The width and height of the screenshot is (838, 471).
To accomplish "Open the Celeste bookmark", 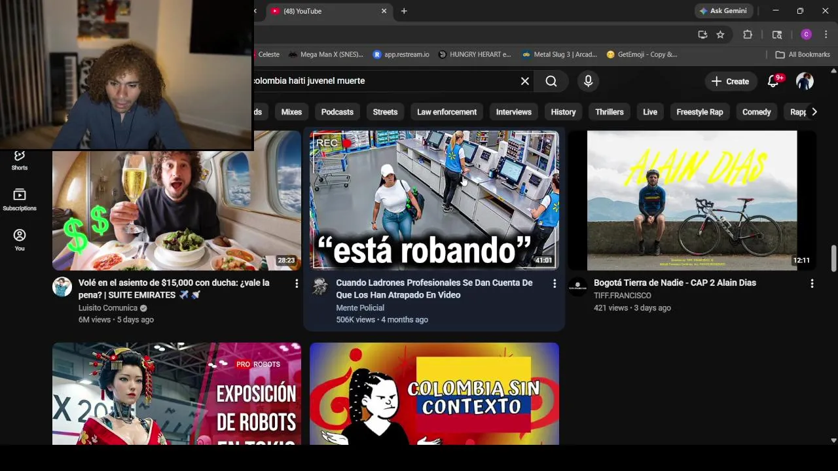I will point(268,54).
